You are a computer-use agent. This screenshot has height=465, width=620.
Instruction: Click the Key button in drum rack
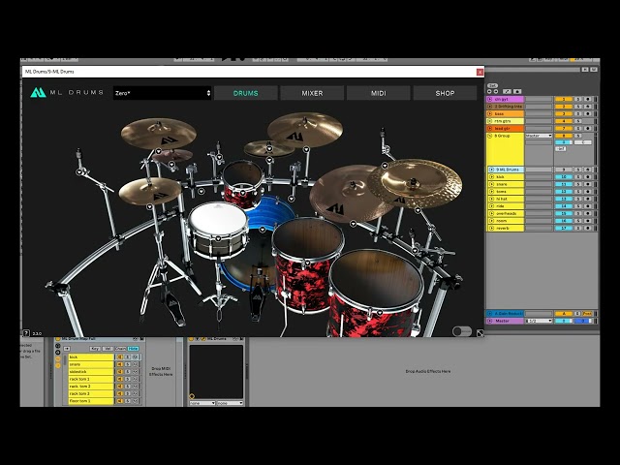point(95,349)
